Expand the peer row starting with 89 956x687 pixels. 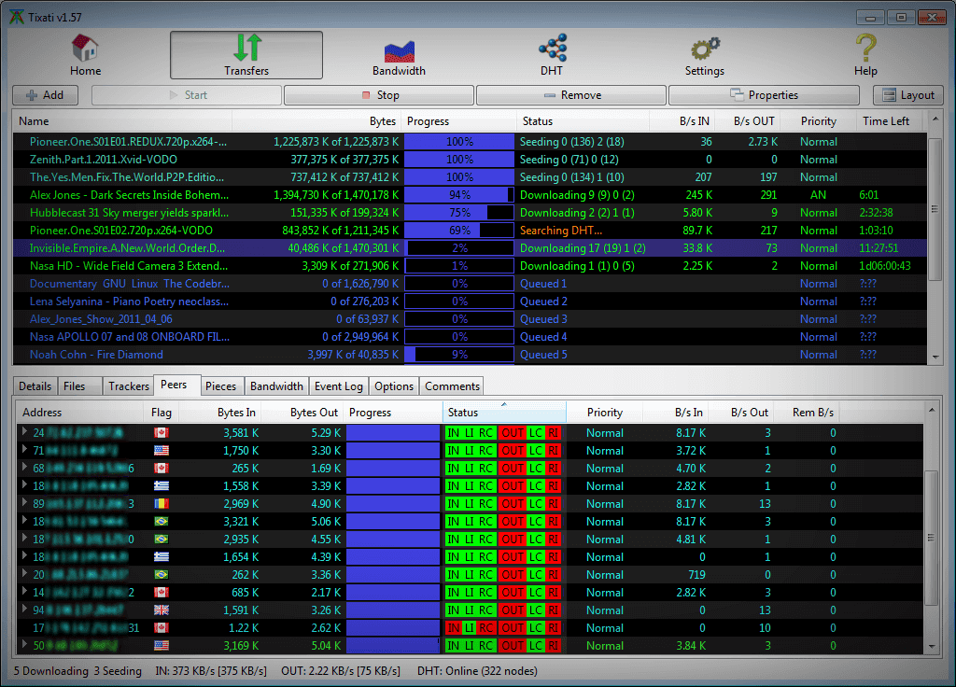point(24,503)
